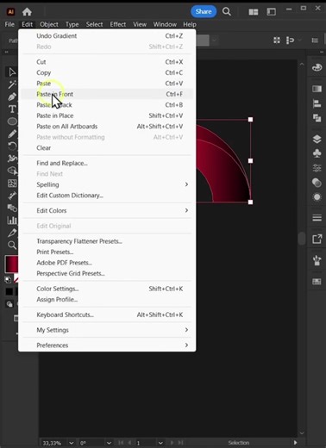Image resolution: width=326 pixels, height=448 pixels.
Task: Open the Pathfinder panel icon
Action: point(317,118)
